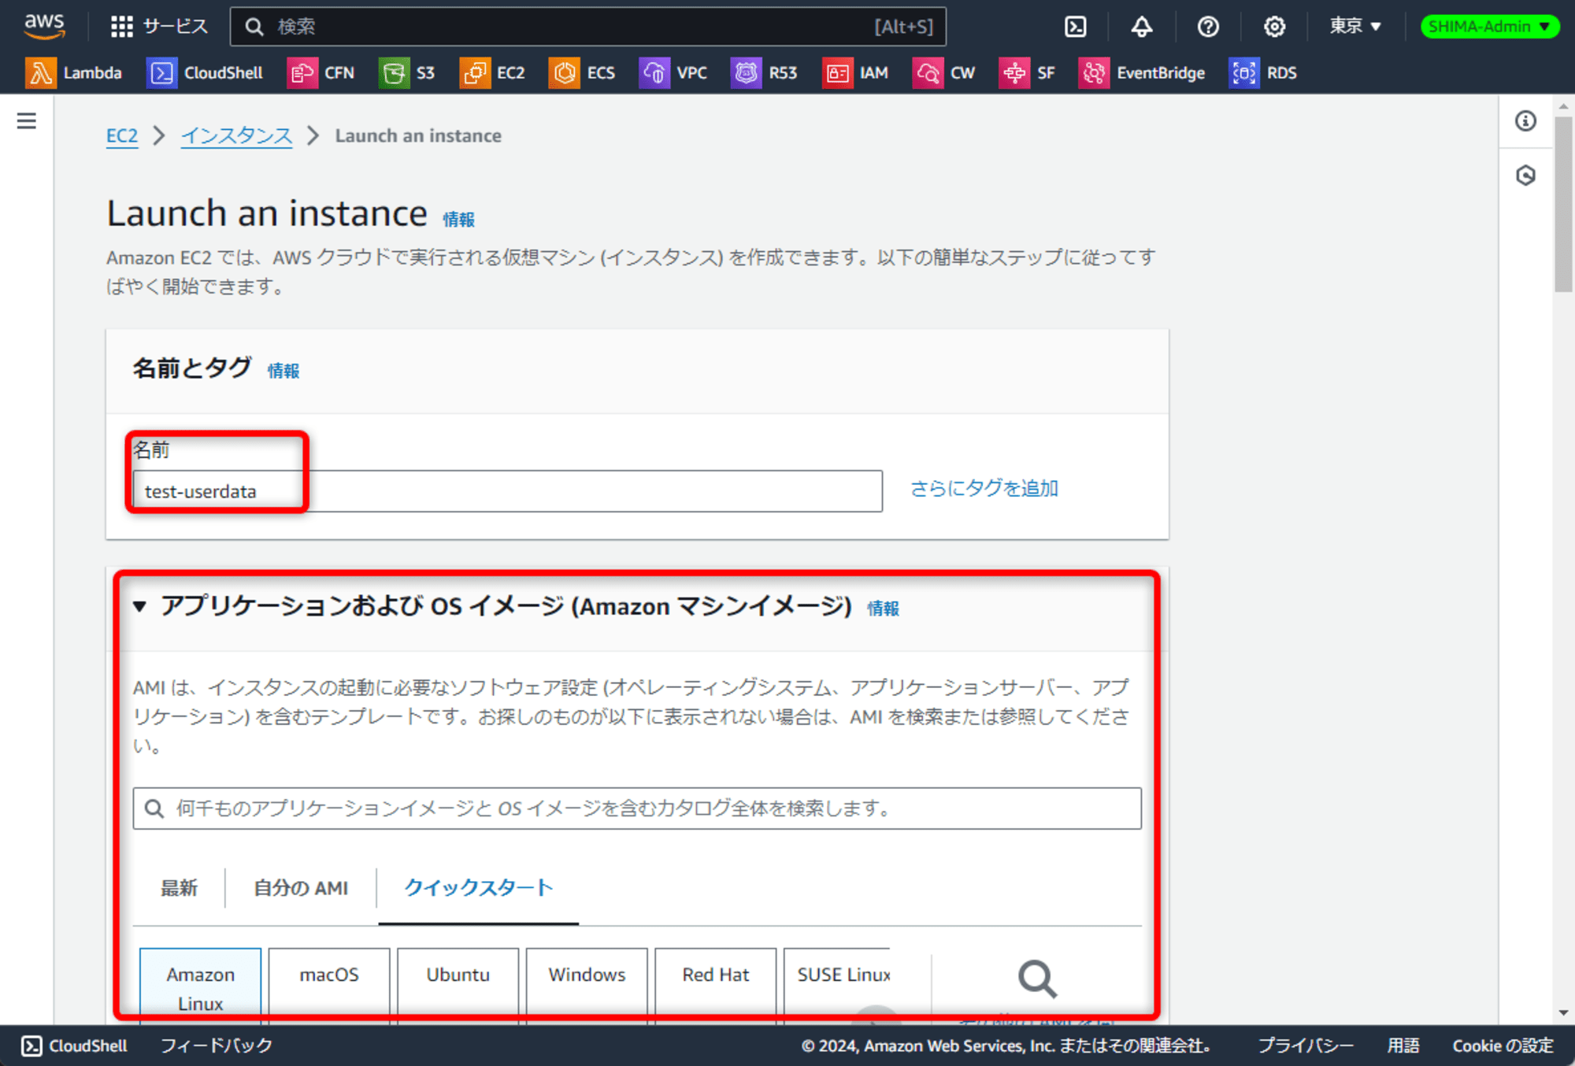
Task: Open the 東京 region dropdown
Action: click(1355, 27)
